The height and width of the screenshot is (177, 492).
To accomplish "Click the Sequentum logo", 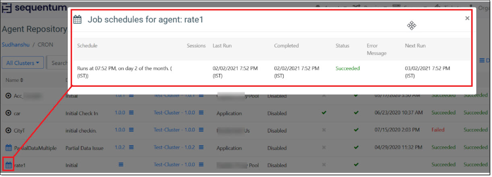I will tap(34, 8).
